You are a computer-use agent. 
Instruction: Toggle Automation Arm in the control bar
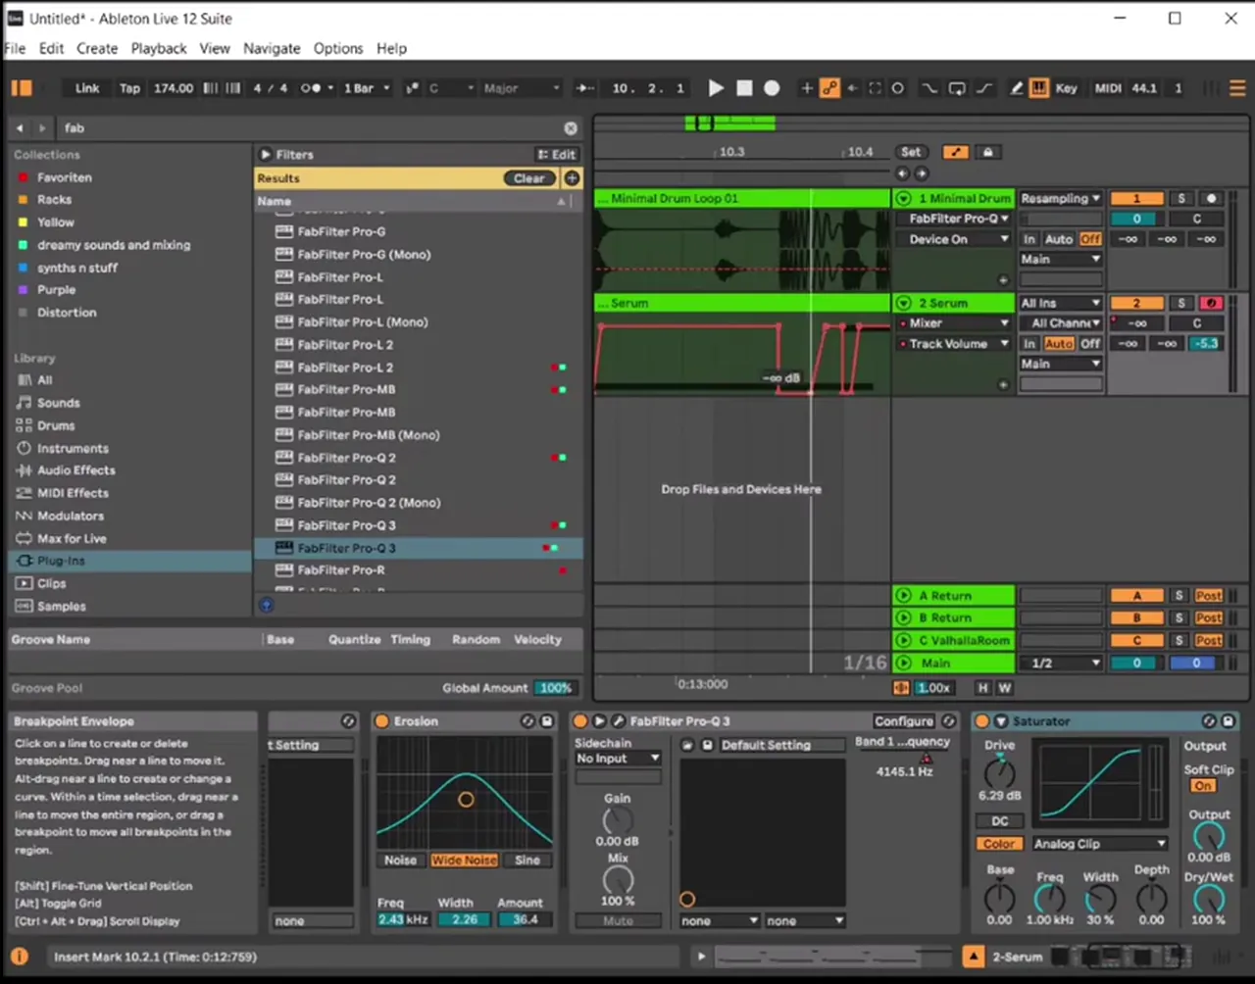coord(829,88)
